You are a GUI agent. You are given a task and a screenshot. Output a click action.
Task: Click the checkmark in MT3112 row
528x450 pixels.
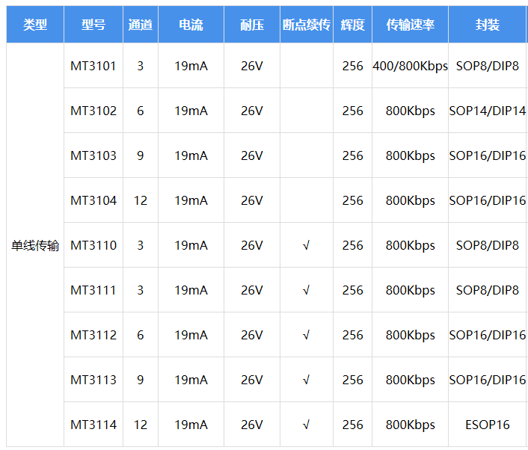click(x=307, y=335)
